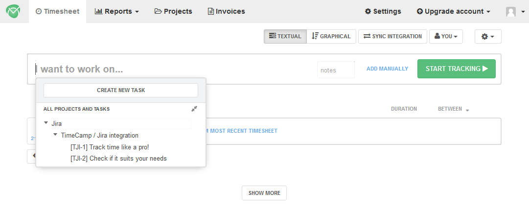Select TimeCamp / Jira integration project
529x214 pixels.
(99, 135)
